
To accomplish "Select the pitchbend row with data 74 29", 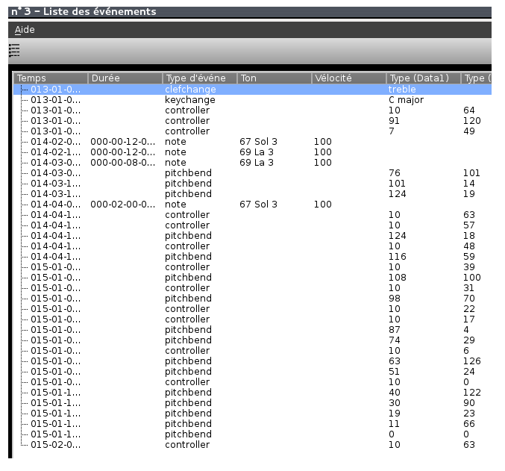I will (x=252, y=340).
